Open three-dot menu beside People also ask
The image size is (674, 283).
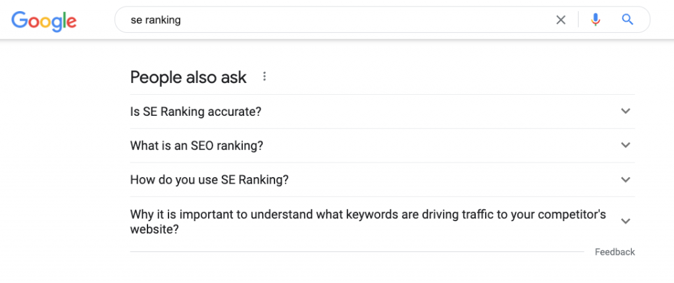[x=265, y=77]
